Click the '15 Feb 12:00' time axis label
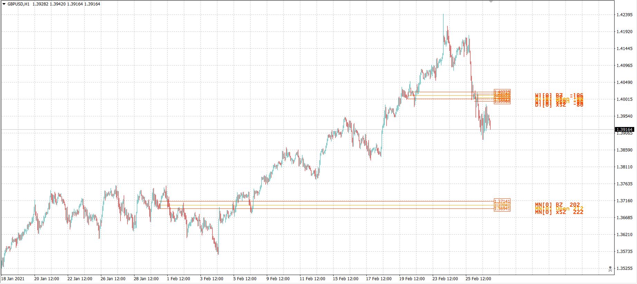Viewport: 637px width, 284px height. coord(345,279)
